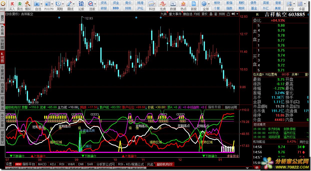Click the 12.93 high price label
This screenshot has height=171, width=311.
point(89,18)
